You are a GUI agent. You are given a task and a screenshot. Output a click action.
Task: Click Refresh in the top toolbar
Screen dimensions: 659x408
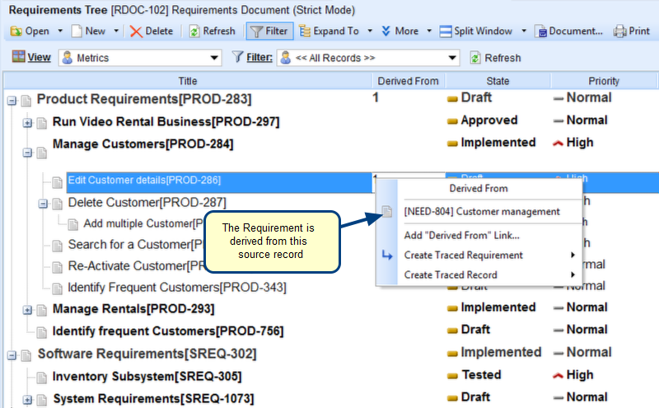(212, 31)
